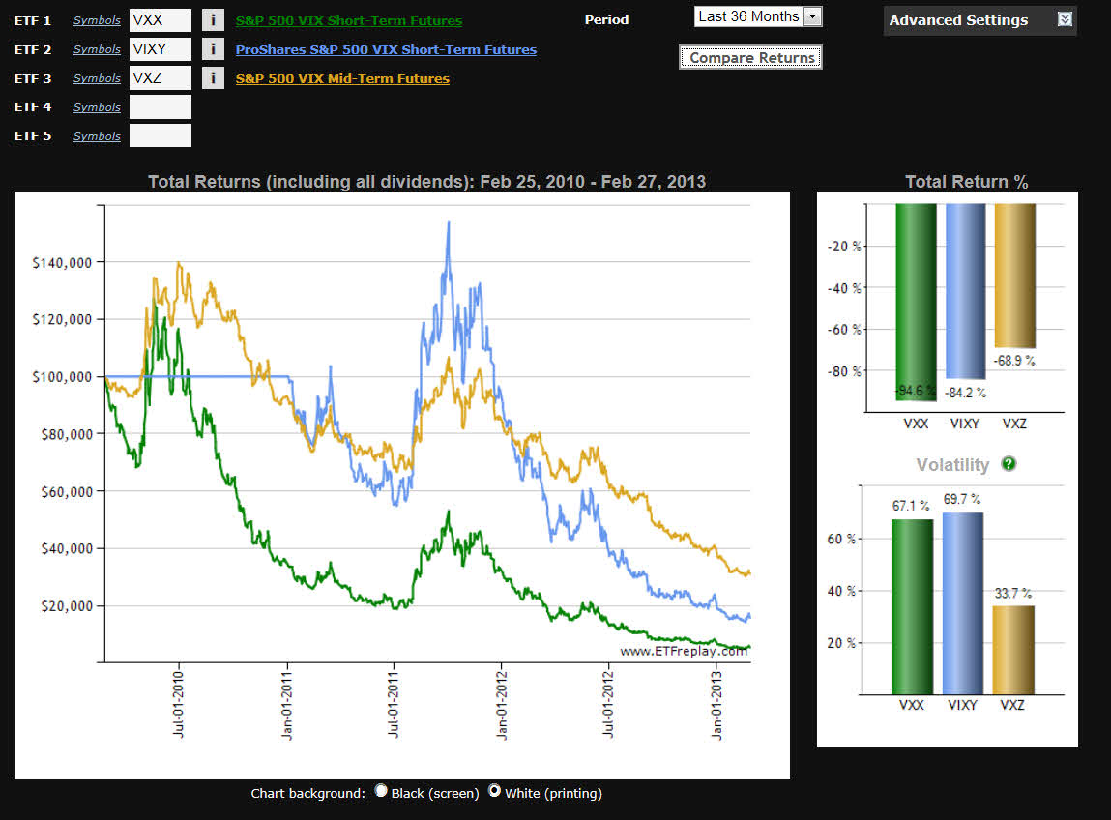
Task: Click the info icon next to VXX
Action: pyautogui.click(x=213, y=20)
